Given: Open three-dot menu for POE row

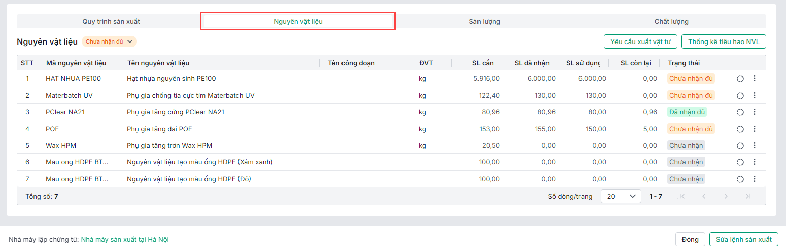Looking at the screenshot, I should (x=755, y=129).
